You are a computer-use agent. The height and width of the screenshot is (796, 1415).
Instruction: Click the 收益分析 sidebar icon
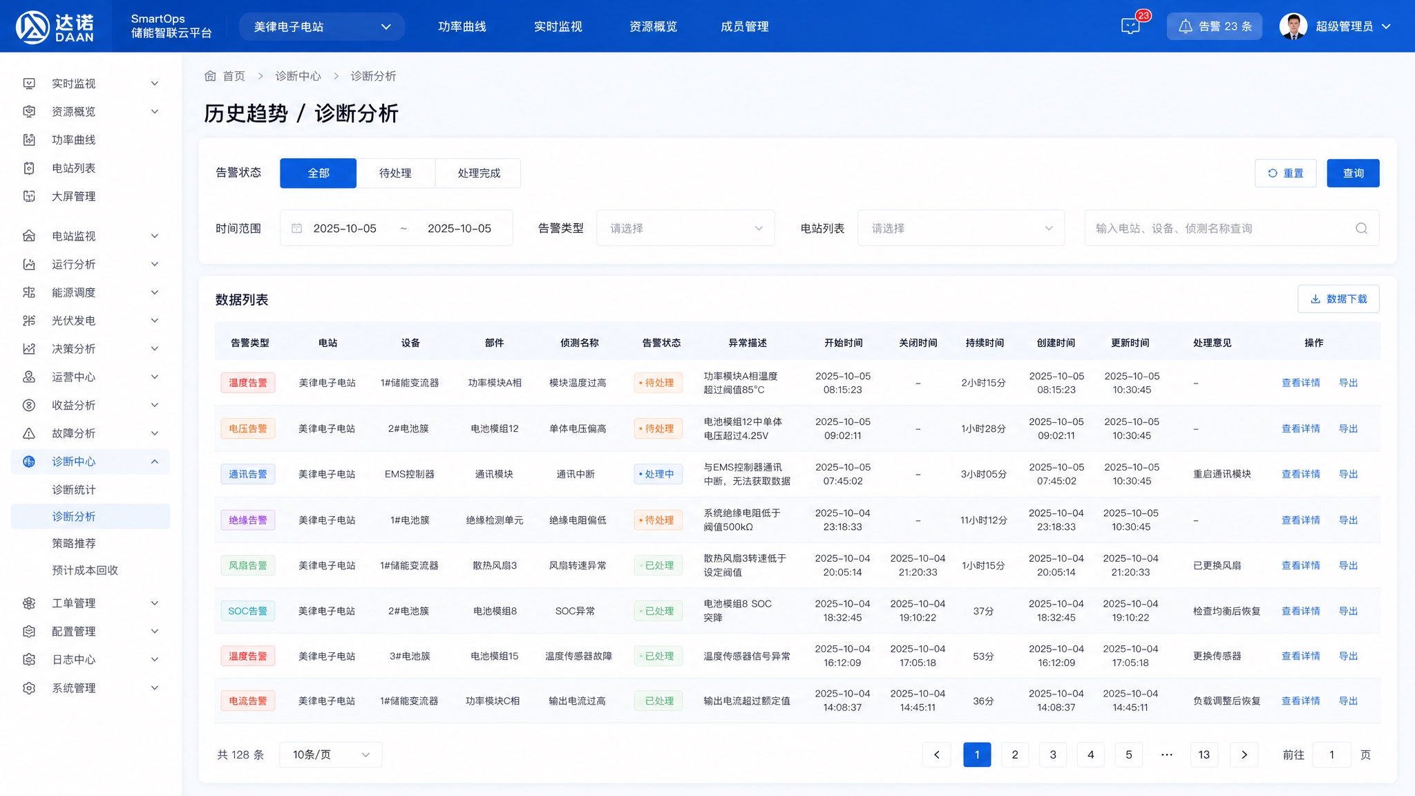tap(29, 406)
